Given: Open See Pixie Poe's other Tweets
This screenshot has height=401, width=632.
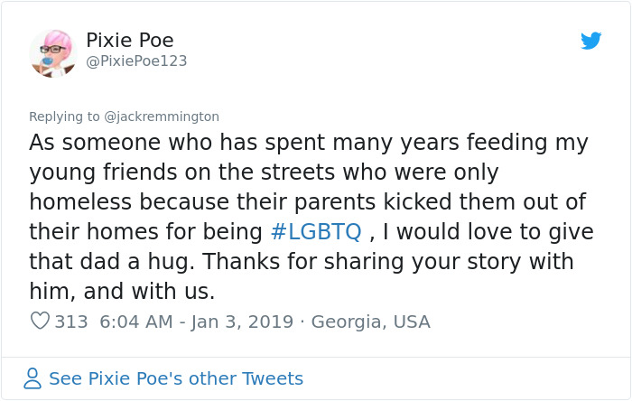Looking at the screenshot, I should [176, 378].
